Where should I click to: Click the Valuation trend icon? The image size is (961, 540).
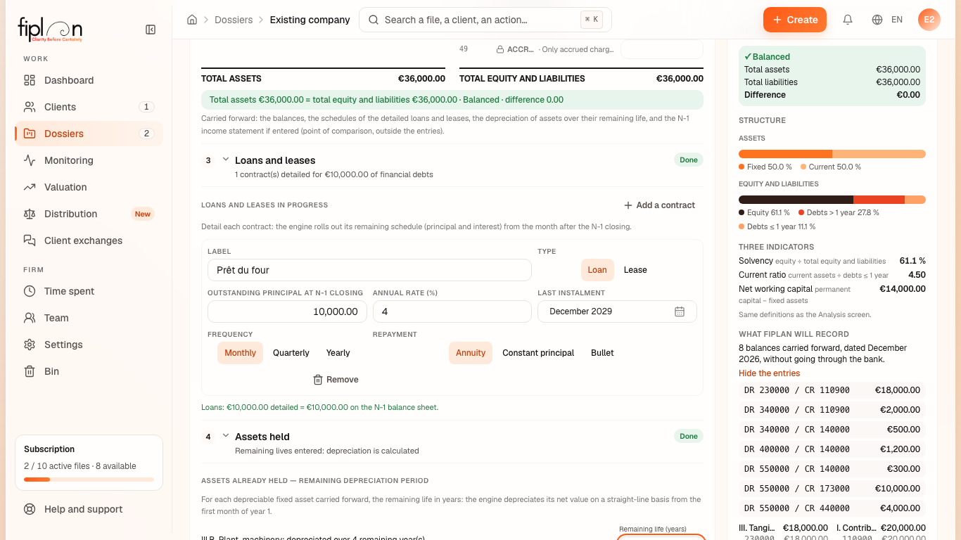30,187
